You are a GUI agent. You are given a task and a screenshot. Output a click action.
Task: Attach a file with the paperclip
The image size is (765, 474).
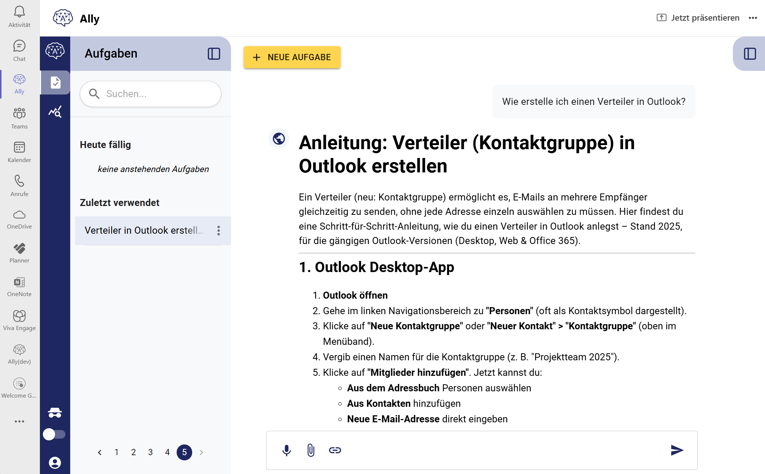(x=311, y=450)
